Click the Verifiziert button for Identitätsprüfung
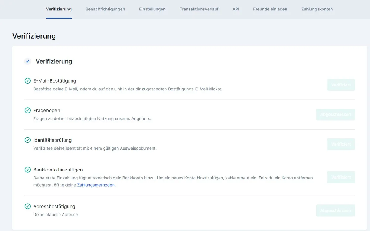The image size is (370, 231). pyautogui.click(x=341, y=144)
